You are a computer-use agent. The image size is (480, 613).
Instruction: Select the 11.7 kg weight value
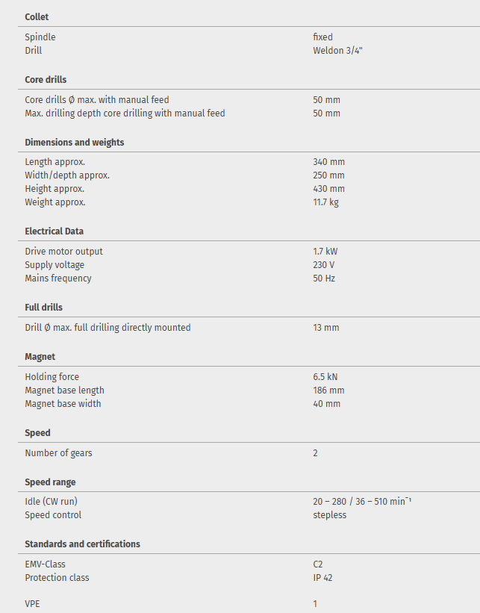coord(325,202)
